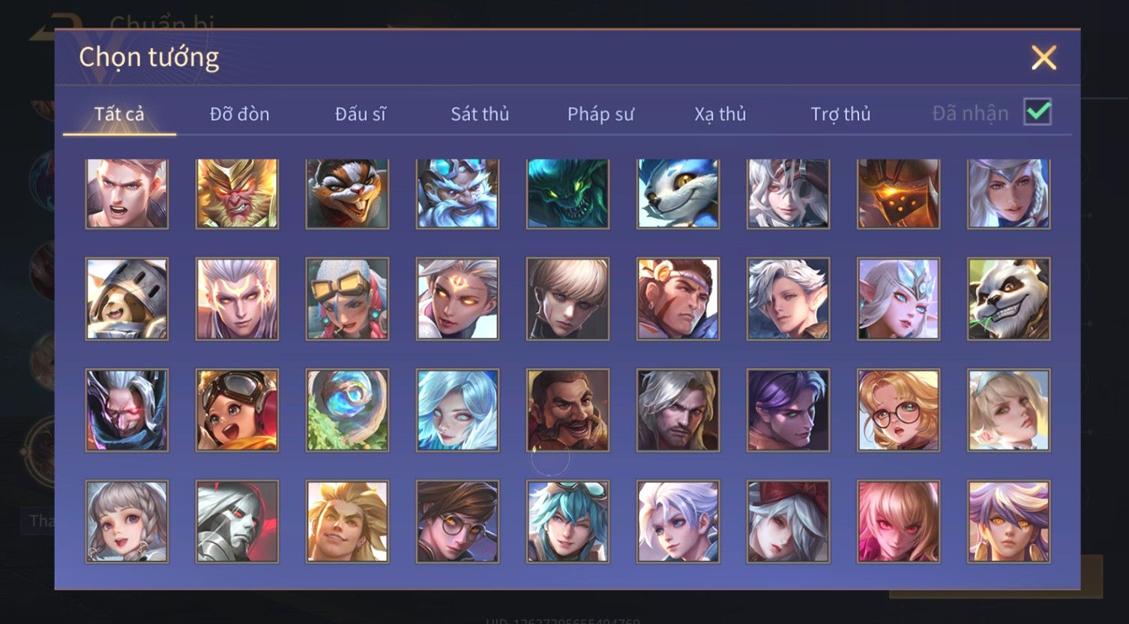
Task: Toggle the Đã nhận checkbox
Action: click(1038, 112)
